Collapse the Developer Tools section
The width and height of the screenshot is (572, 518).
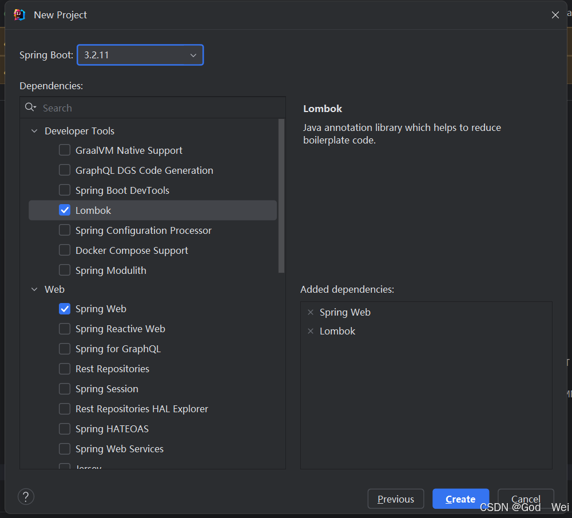point(34,130)
